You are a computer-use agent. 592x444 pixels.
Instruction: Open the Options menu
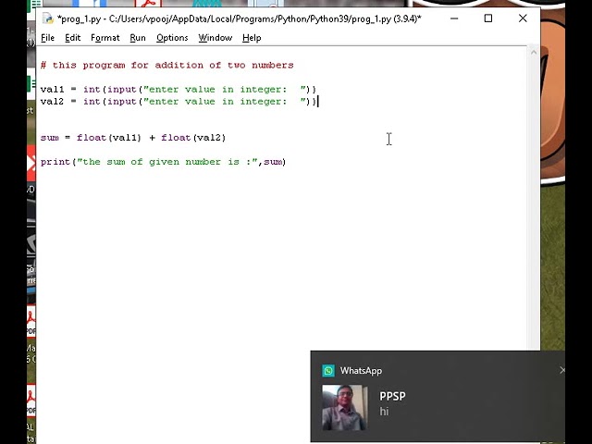[172, 38]
